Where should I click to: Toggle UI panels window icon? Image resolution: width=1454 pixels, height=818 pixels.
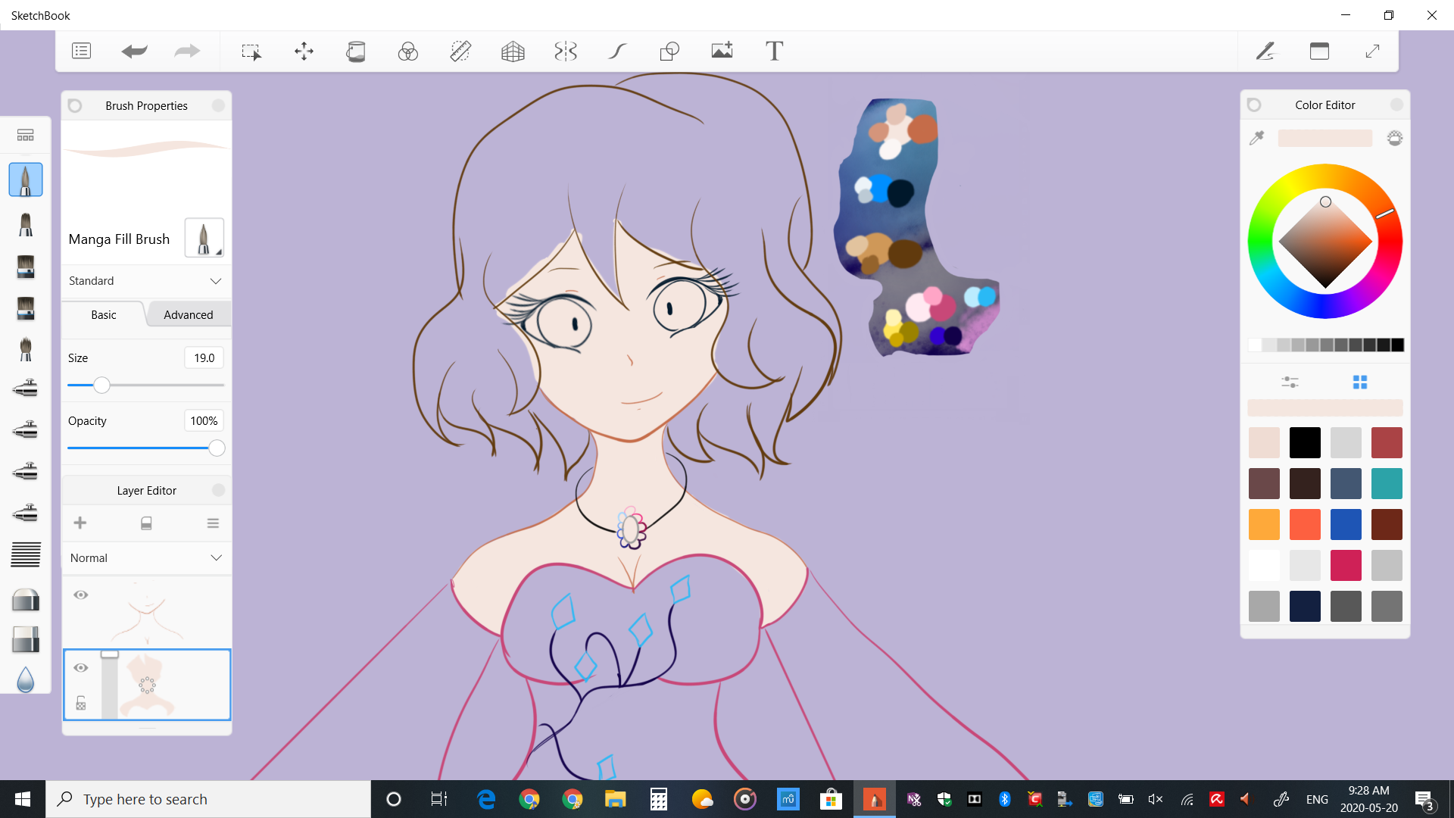point(1319,51)
